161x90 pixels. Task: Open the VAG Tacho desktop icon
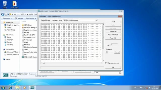click(15, 5)
